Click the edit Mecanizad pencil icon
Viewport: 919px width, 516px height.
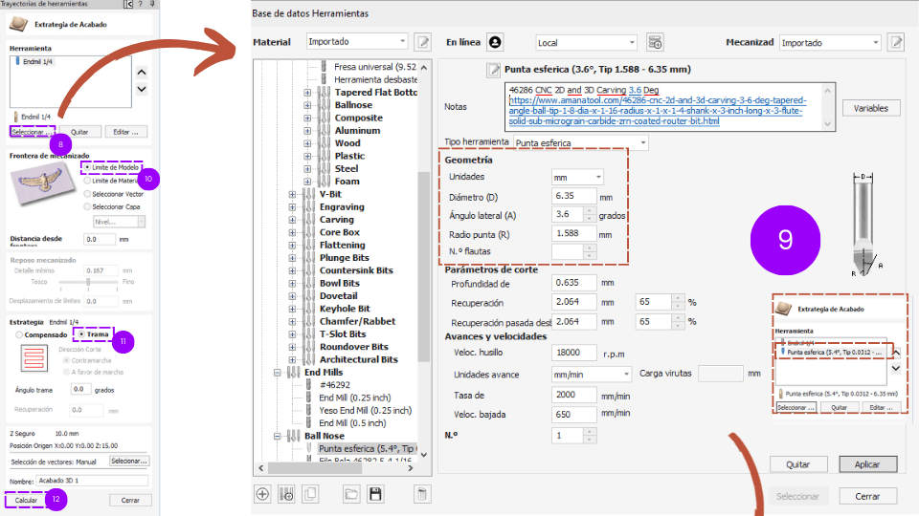(x=896, y=42)
